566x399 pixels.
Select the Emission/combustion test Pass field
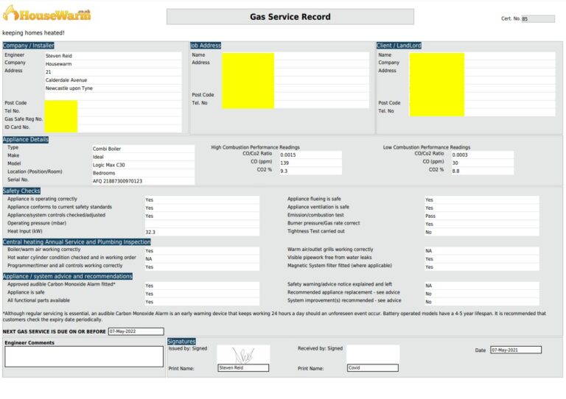tap(482, 216)
